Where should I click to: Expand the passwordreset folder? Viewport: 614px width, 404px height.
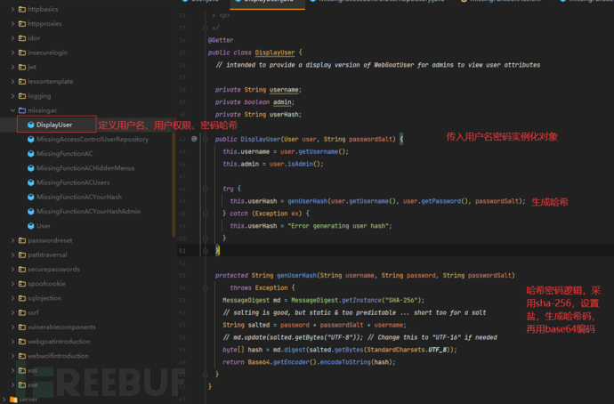(x=11, y=240)
